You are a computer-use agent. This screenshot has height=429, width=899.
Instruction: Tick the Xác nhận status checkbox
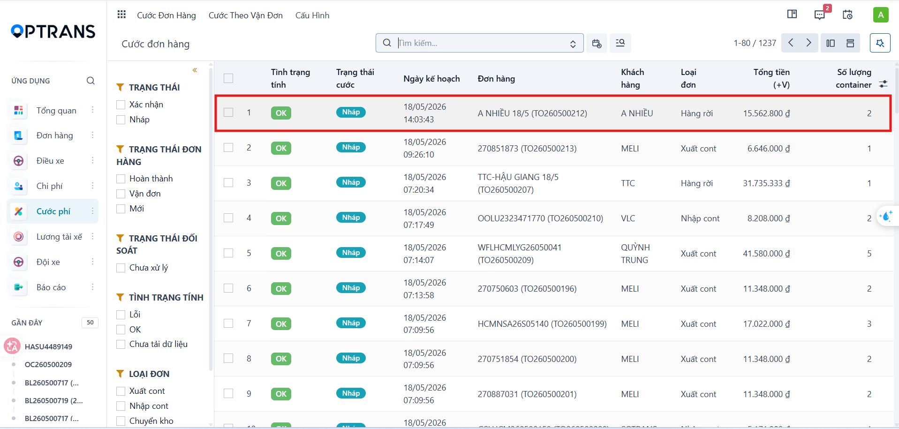pyautogui.click(x=121, y=105)
